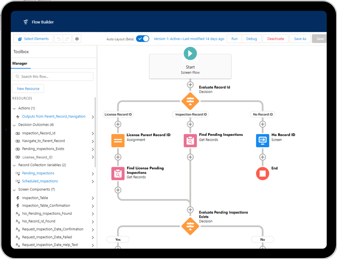Click the undo arrow icon
Screen dimensions: 337x259
(59, 39)
